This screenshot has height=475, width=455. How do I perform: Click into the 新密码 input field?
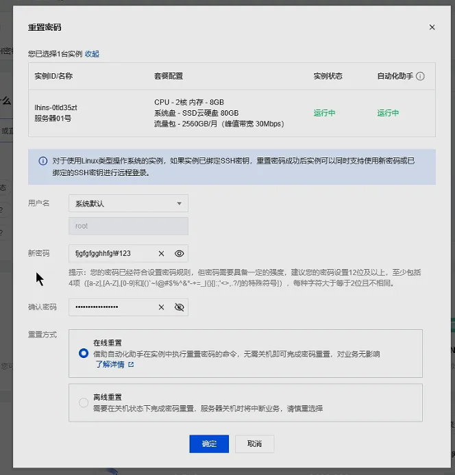[113, 253]
